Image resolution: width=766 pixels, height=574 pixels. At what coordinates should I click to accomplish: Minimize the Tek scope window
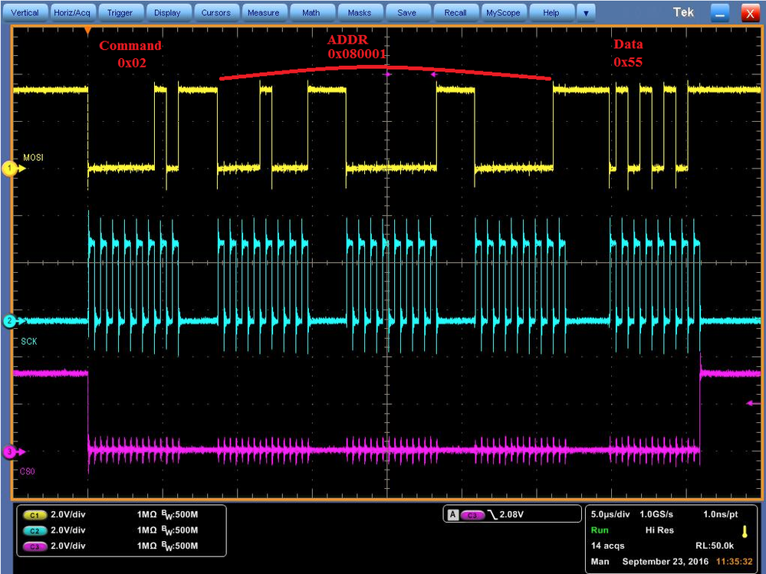[719, 13]
